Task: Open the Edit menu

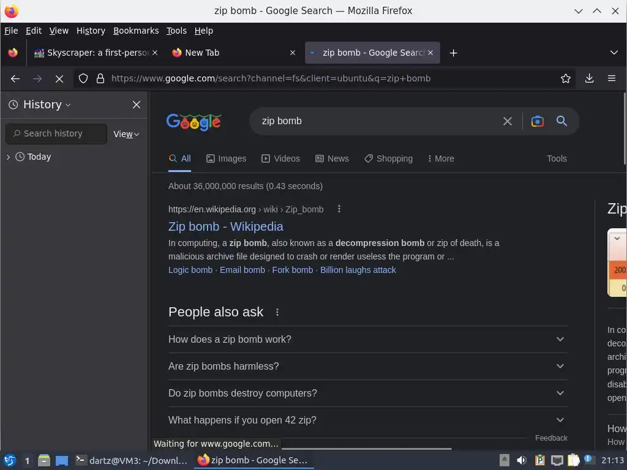Action: pyautogui.click(x=34, y=31)
